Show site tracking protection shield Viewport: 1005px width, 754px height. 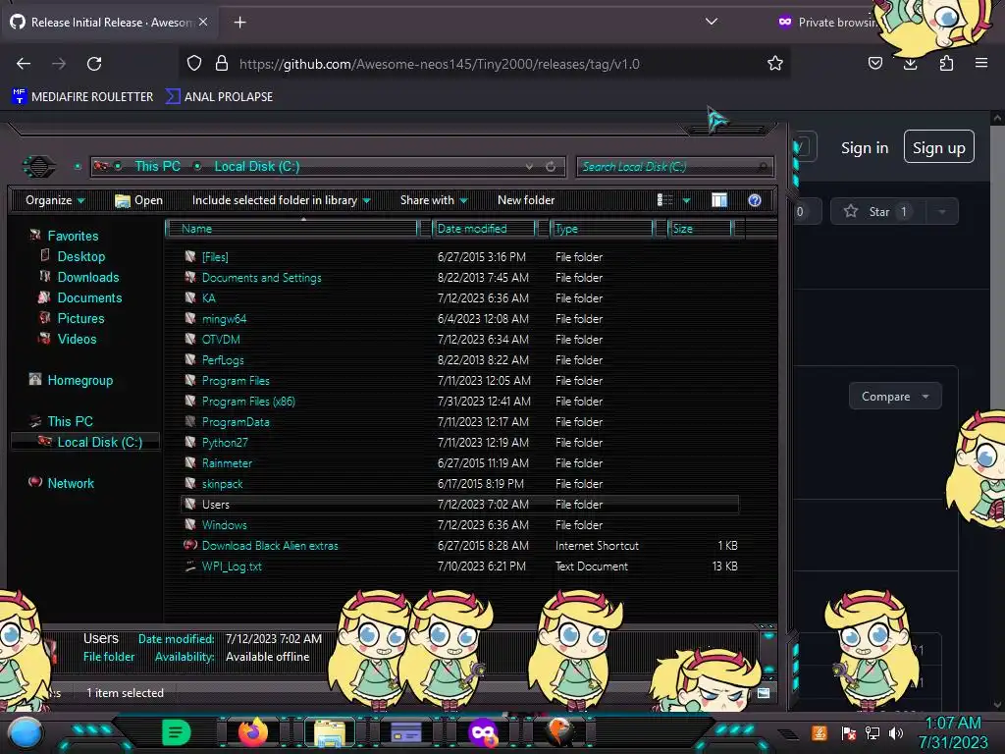pyautogui.click(x=194, y=64)
